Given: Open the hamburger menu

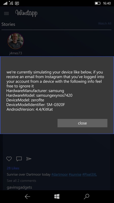Looking at the screenshot, I should click(x=6, y=13).
